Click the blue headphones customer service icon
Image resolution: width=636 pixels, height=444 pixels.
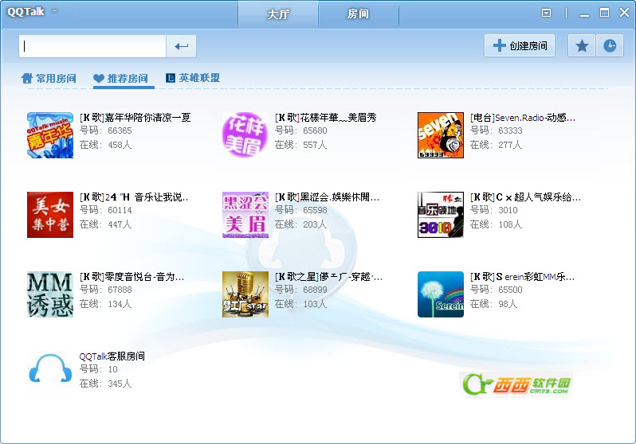coord(50,368)
